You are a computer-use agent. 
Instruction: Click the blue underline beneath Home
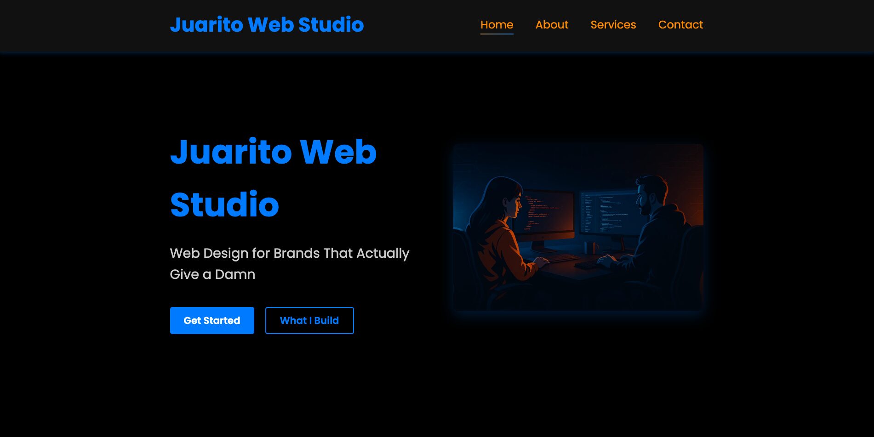click(x=497, y=34)
